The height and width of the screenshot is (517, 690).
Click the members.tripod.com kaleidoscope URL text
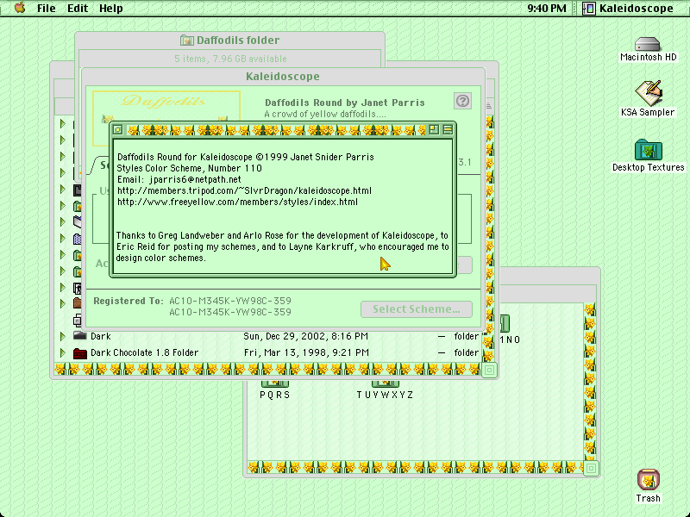(244, 190)
